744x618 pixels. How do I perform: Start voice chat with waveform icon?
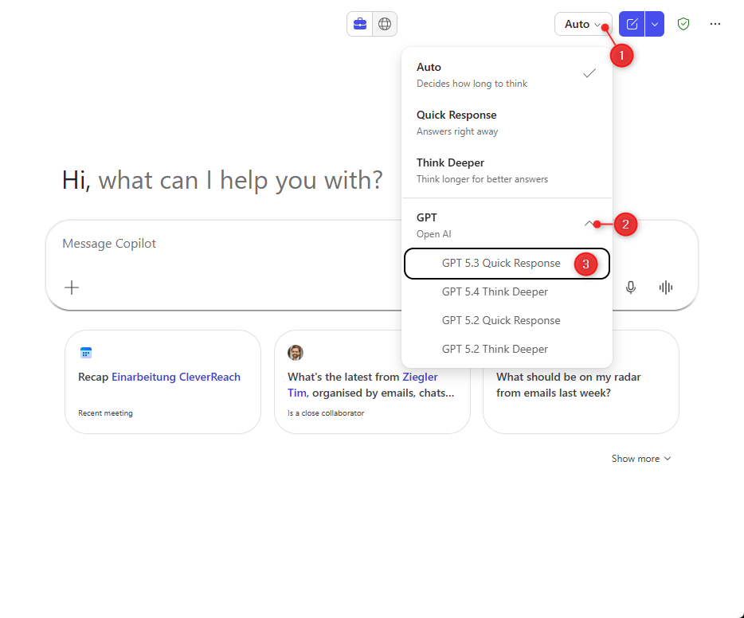point(666,287)
